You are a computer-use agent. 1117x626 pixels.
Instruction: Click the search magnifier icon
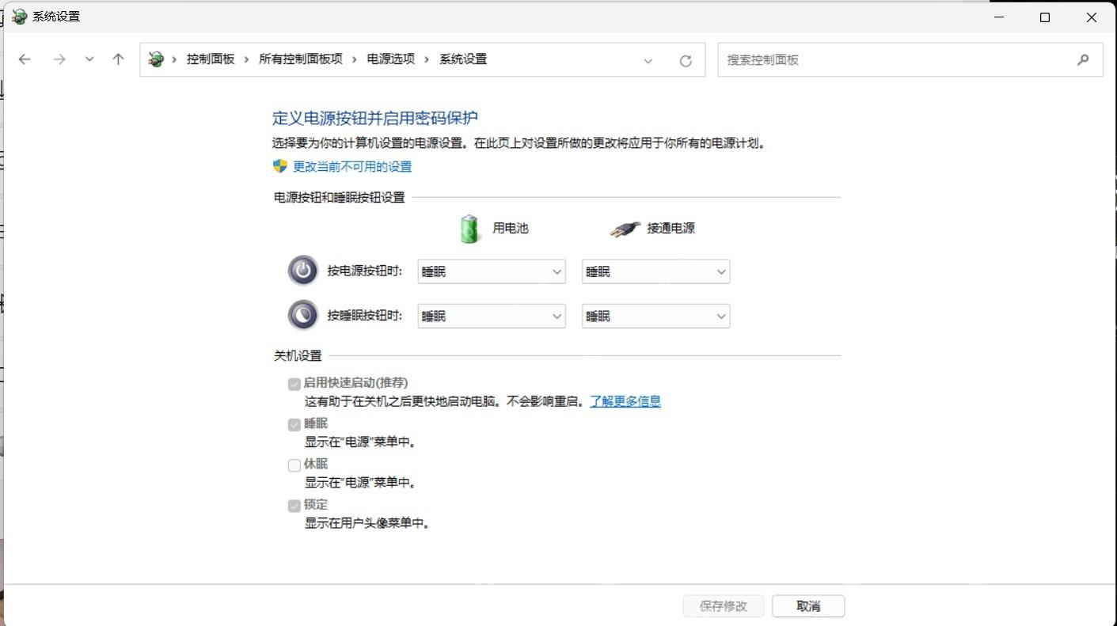pos(1083,59)
